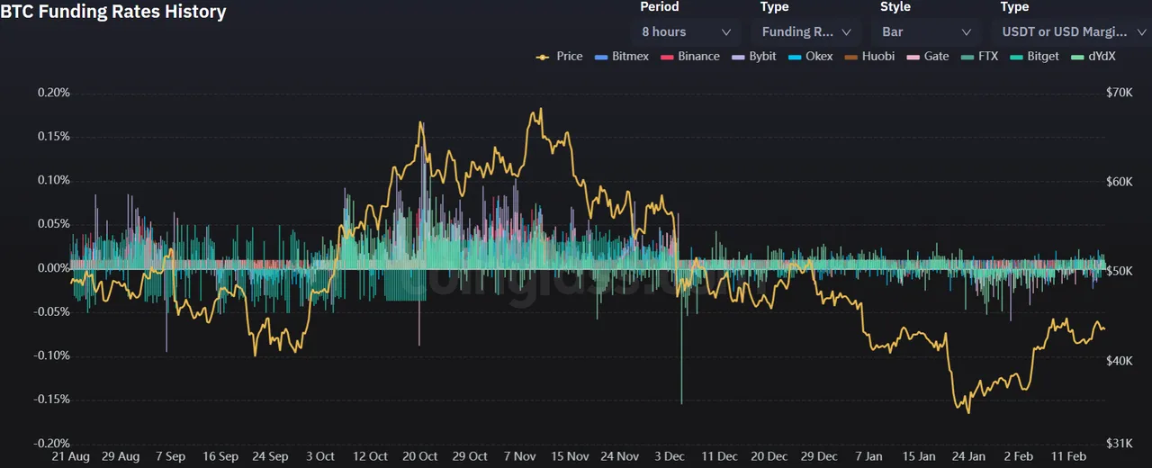Click the $40K price axis label

click(x=1120, y=361)
